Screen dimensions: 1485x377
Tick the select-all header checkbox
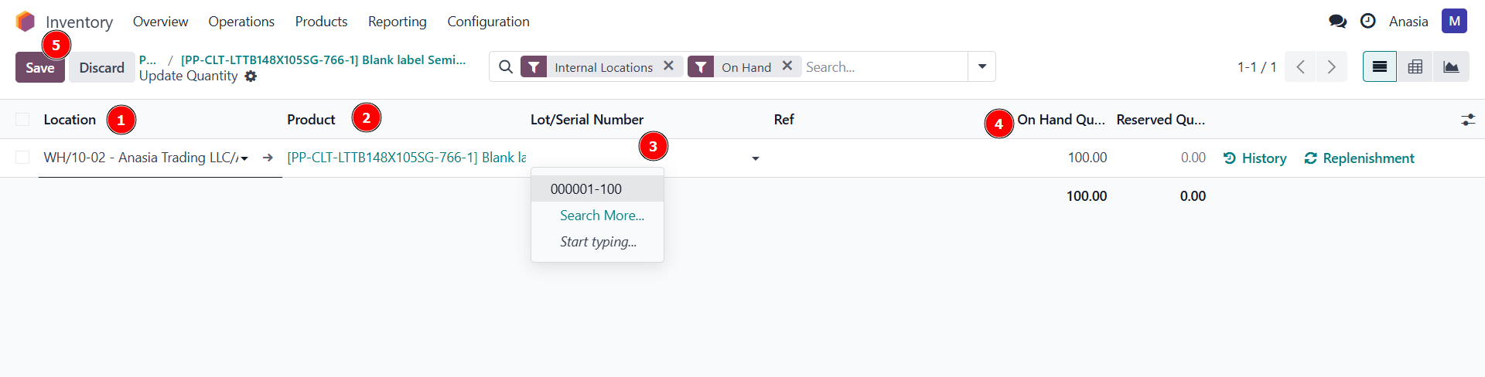[x=22, y=120]
